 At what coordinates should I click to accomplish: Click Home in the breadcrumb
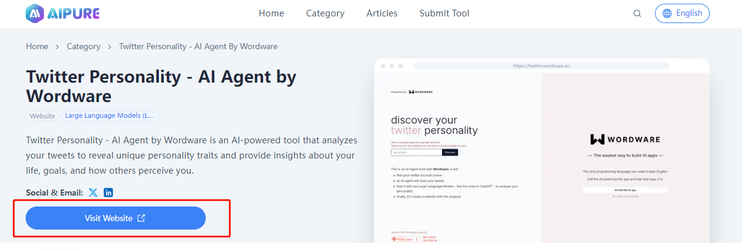point(37,46)
